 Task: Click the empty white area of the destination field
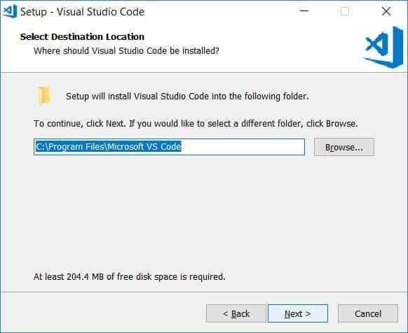coord(242,147)
